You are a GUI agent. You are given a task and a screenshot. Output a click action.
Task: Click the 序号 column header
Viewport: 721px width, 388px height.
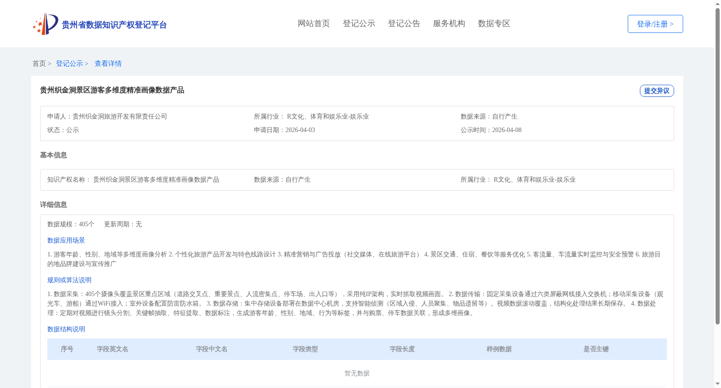pyautogui.click(x=67, y=349)
